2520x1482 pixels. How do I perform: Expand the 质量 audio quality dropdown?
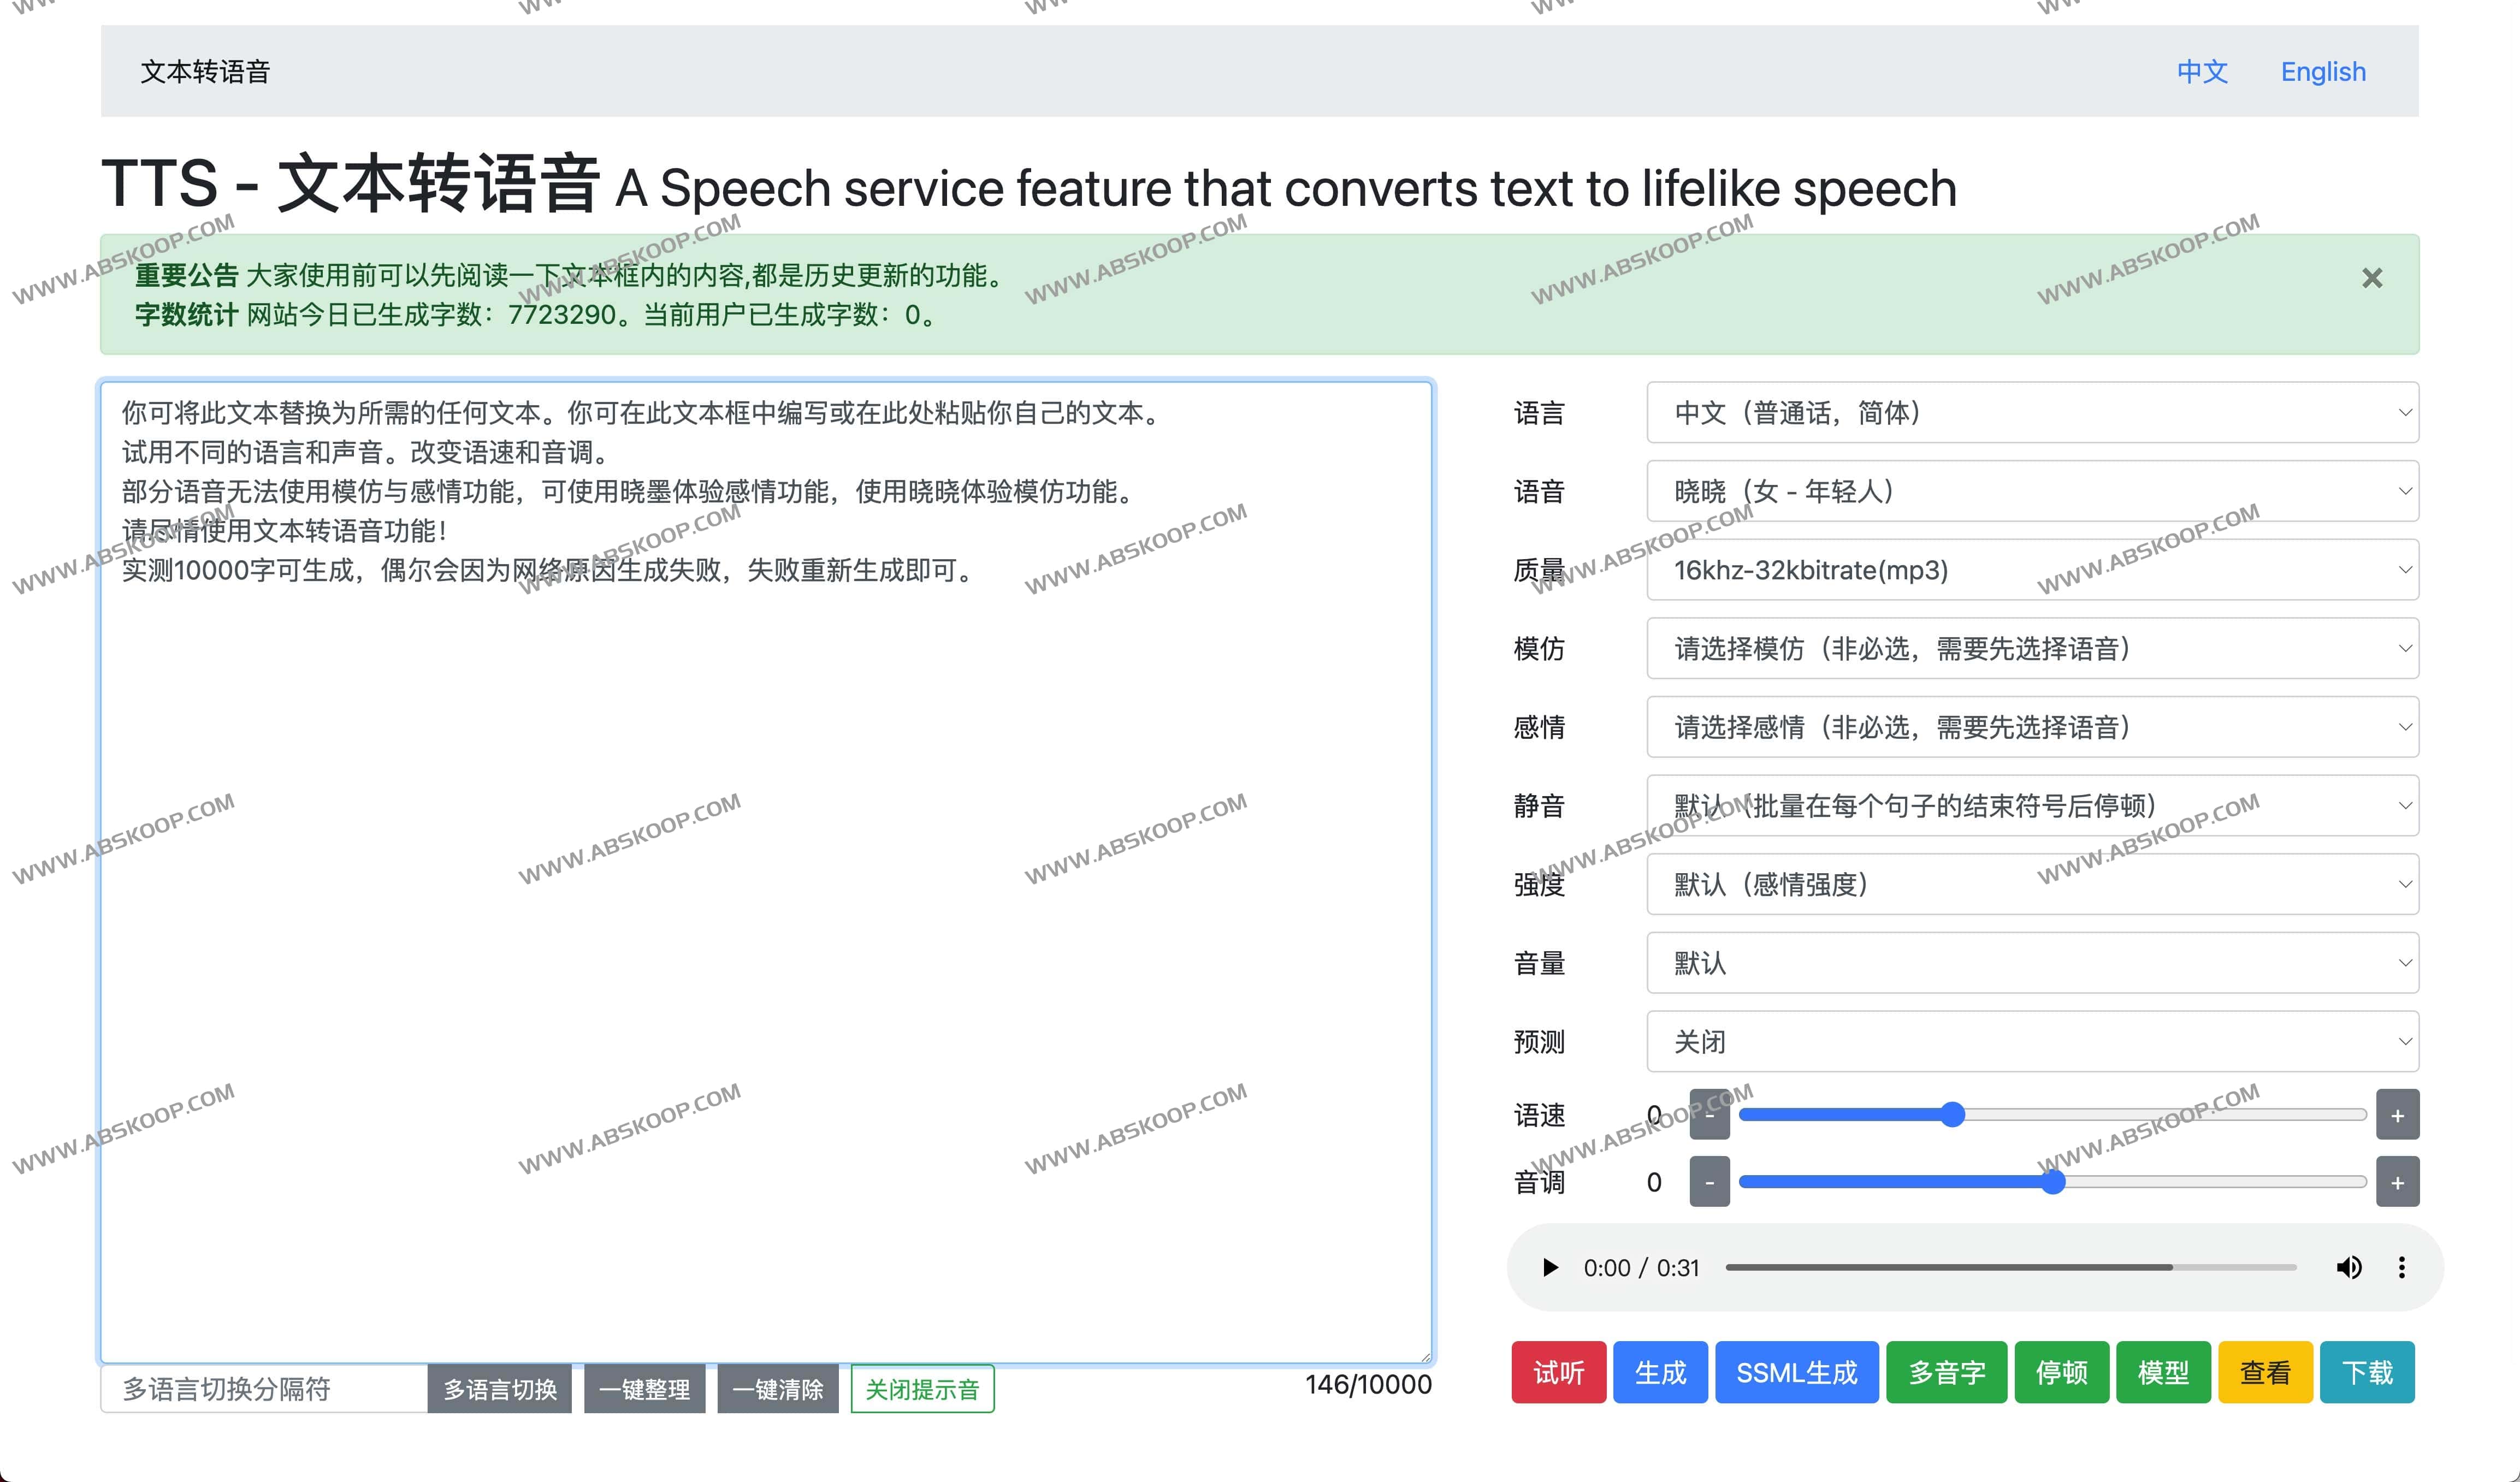[2032, 570]
